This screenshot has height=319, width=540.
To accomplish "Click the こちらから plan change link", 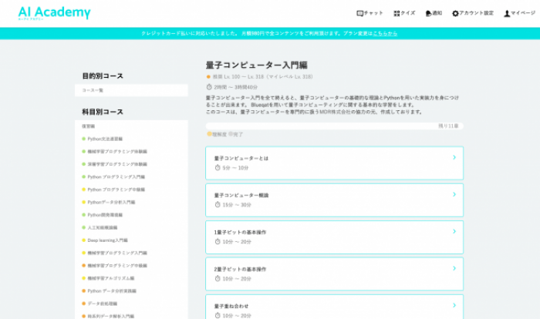I will click(385, 34).
